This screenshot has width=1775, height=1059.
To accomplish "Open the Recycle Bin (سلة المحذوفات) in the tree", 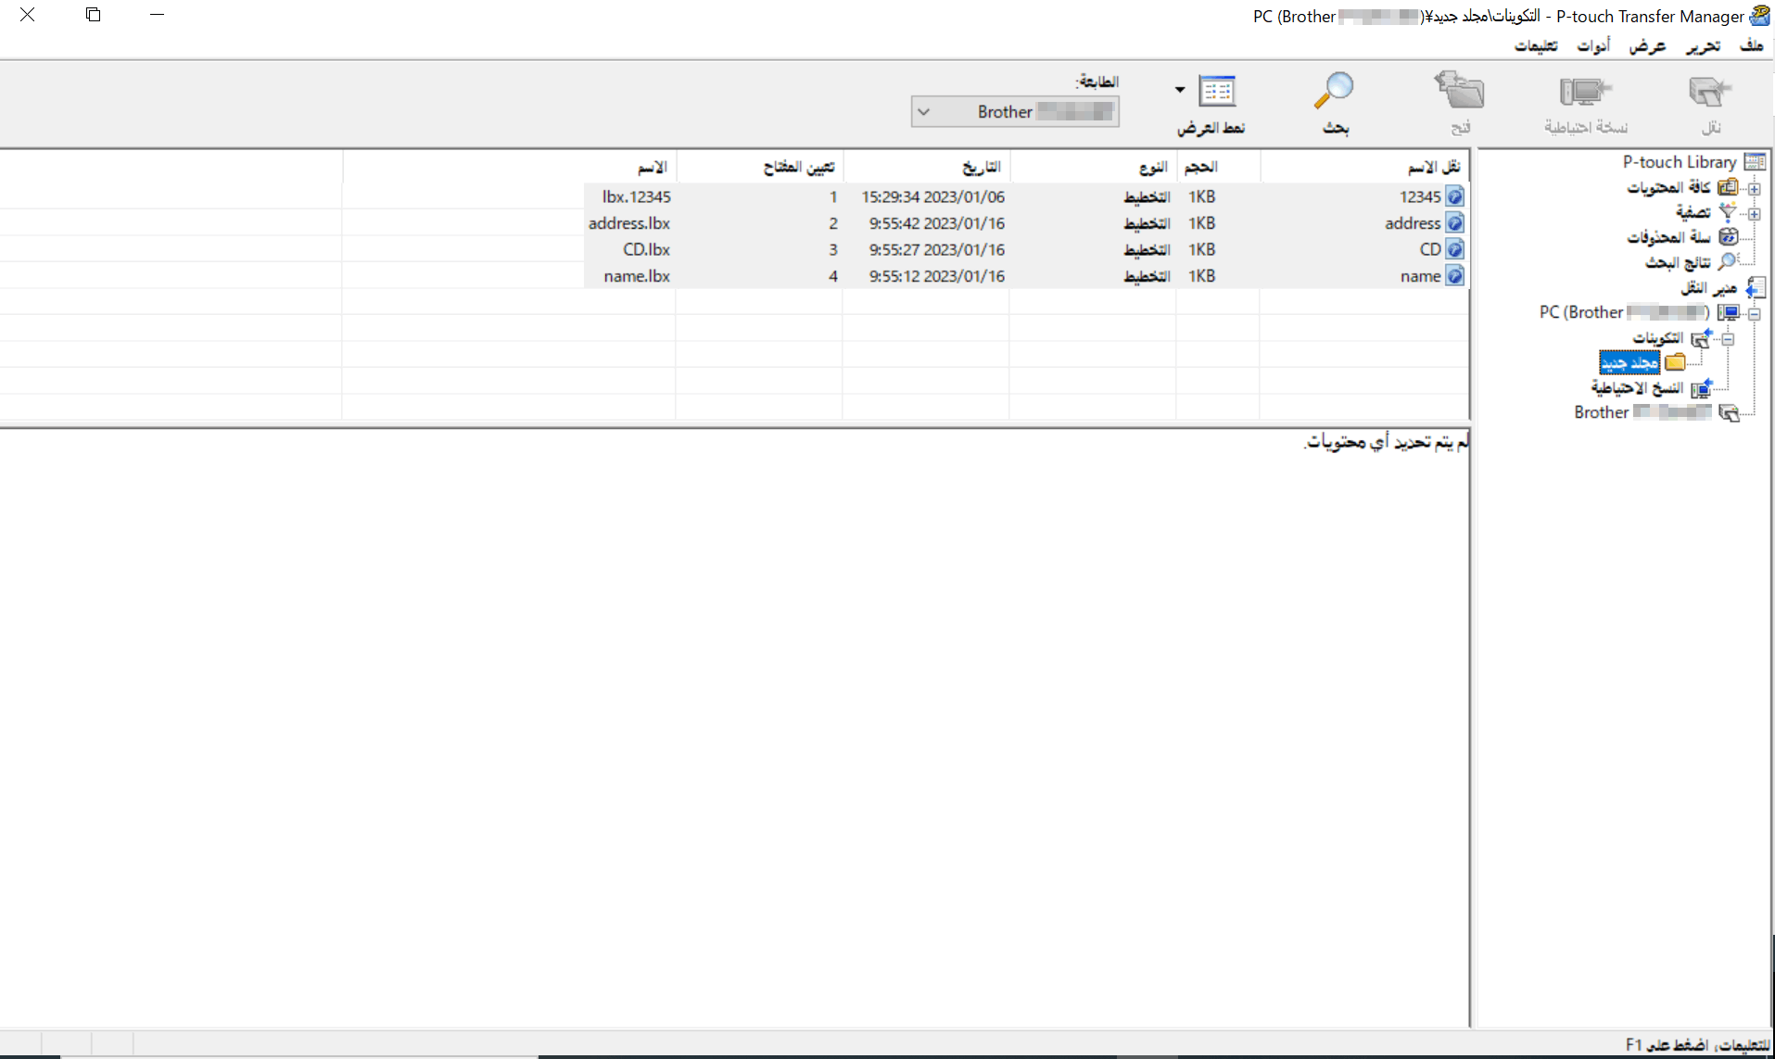I will tap(1668, 237).
